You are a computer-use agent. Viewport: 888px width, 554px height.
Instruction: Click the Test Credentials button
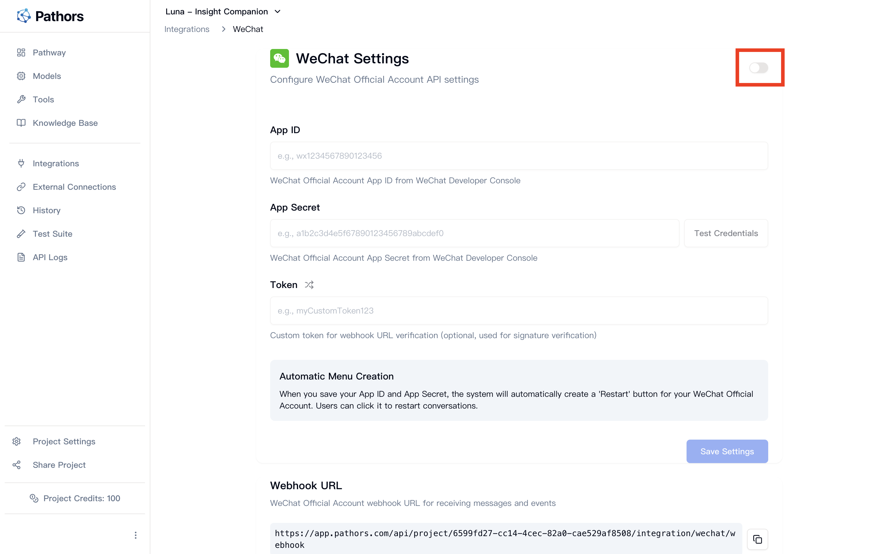point(726,233)
